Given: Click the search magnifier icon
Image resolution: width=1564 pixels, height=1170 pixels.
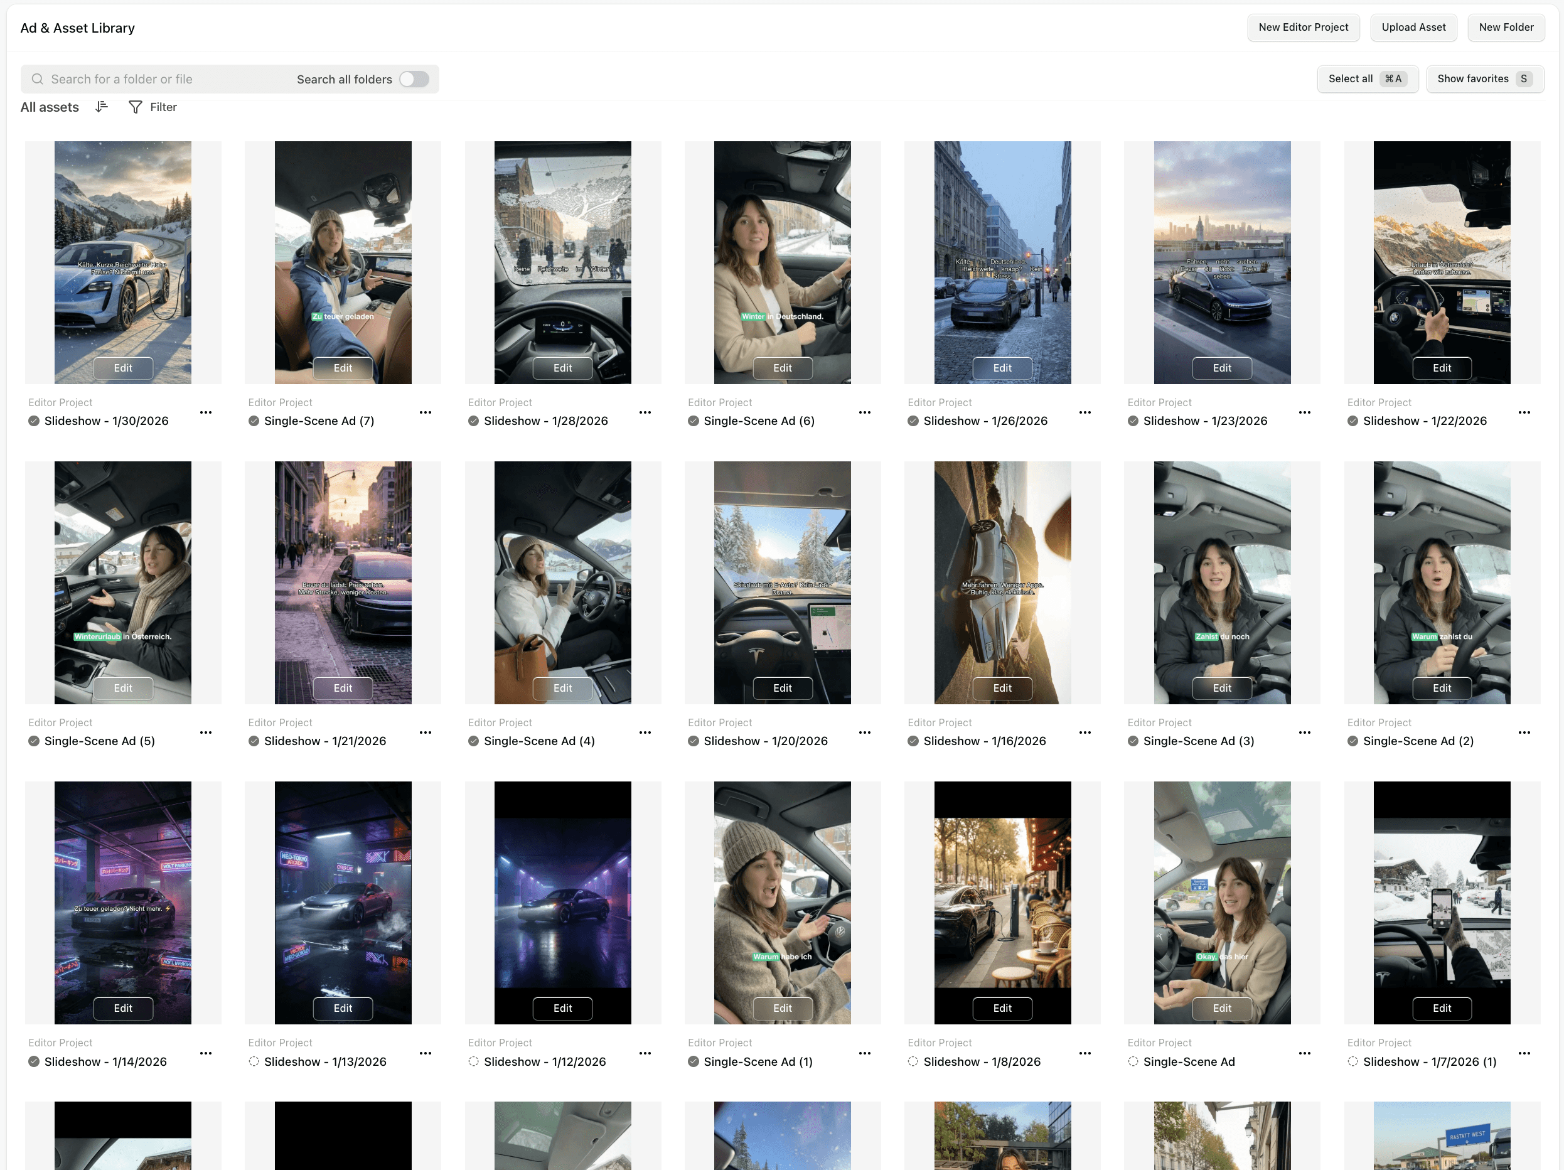Looking at the screenshot, I should point(38,79).
